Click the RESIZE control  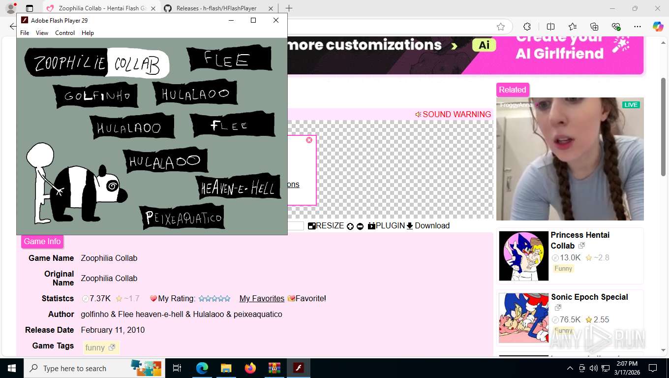click(326, 226)
